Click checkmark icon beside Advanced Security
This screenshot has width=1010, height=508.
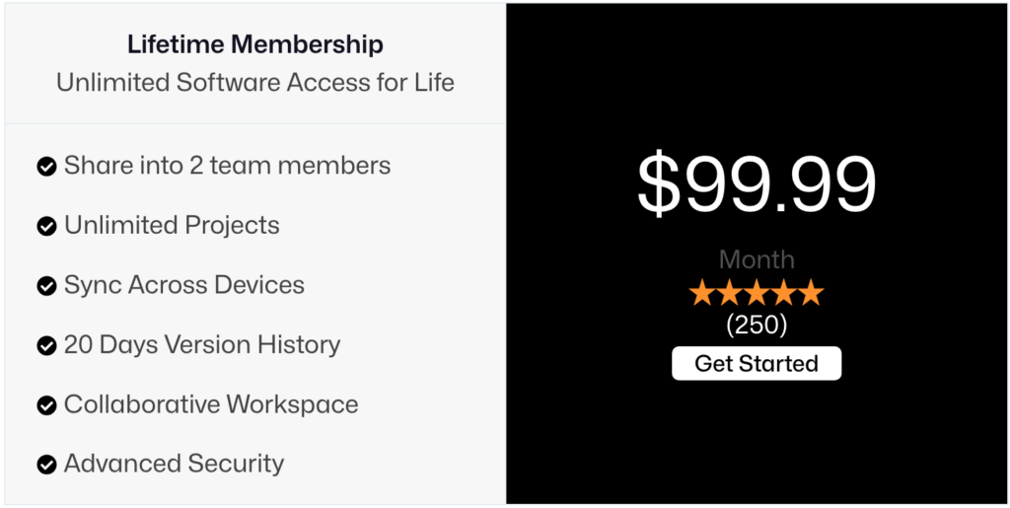[45, 465]
